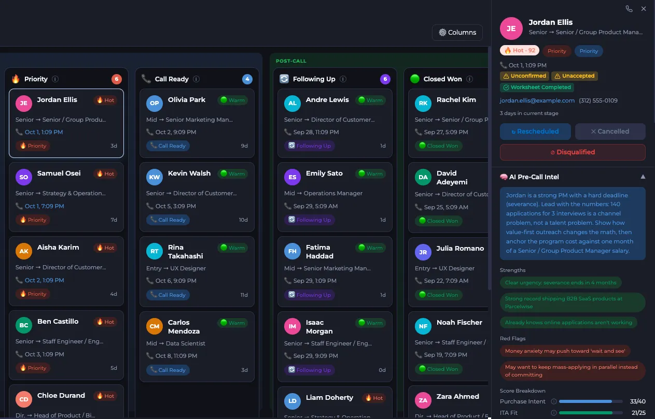Click Zara Ahmed's ZA avatar
The image size is (655, 419).
[423, 400]
